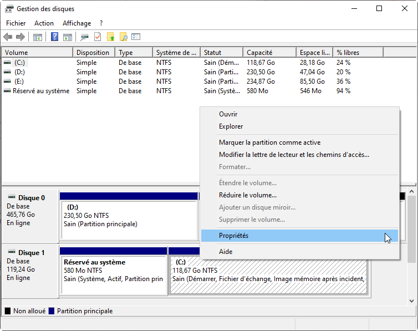The width and height of the screenshot is (418, 331).
Task: Open the blue help question mark icon
Action: tap(54, 37)
